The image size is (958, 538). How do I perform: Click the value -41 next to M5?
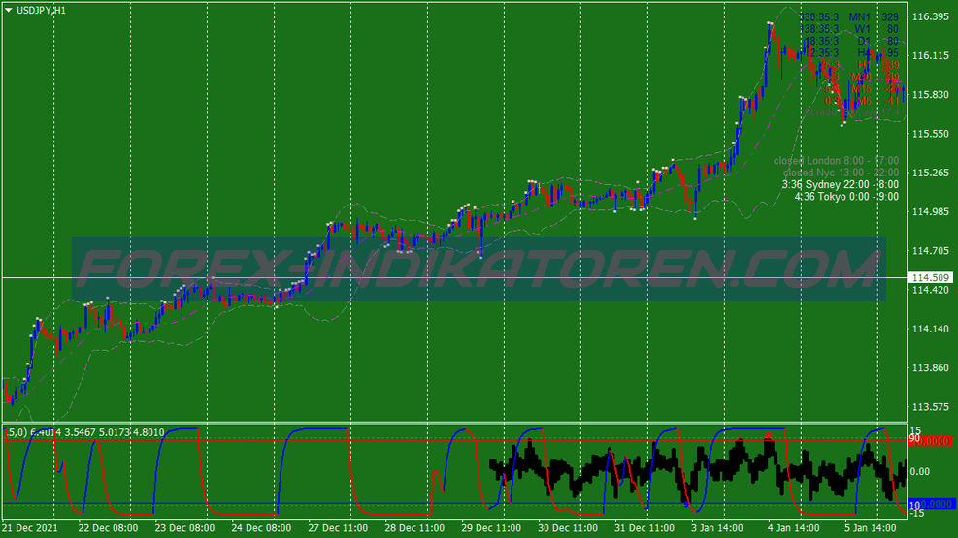(893, 101)
